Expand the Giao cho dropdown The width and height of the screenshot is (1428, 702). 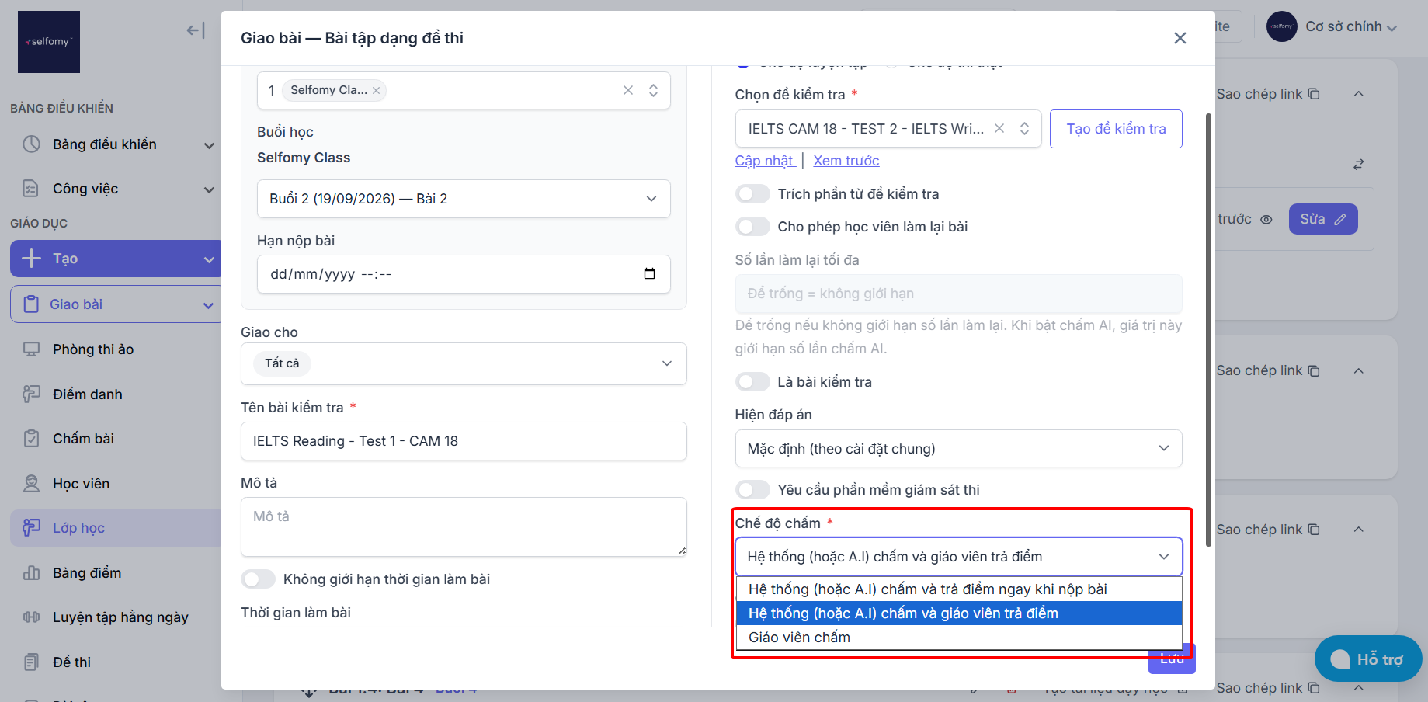coord(464,363)
